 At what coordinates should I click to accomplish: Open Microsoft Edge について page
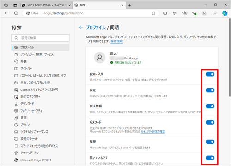[x=40, y=160]
